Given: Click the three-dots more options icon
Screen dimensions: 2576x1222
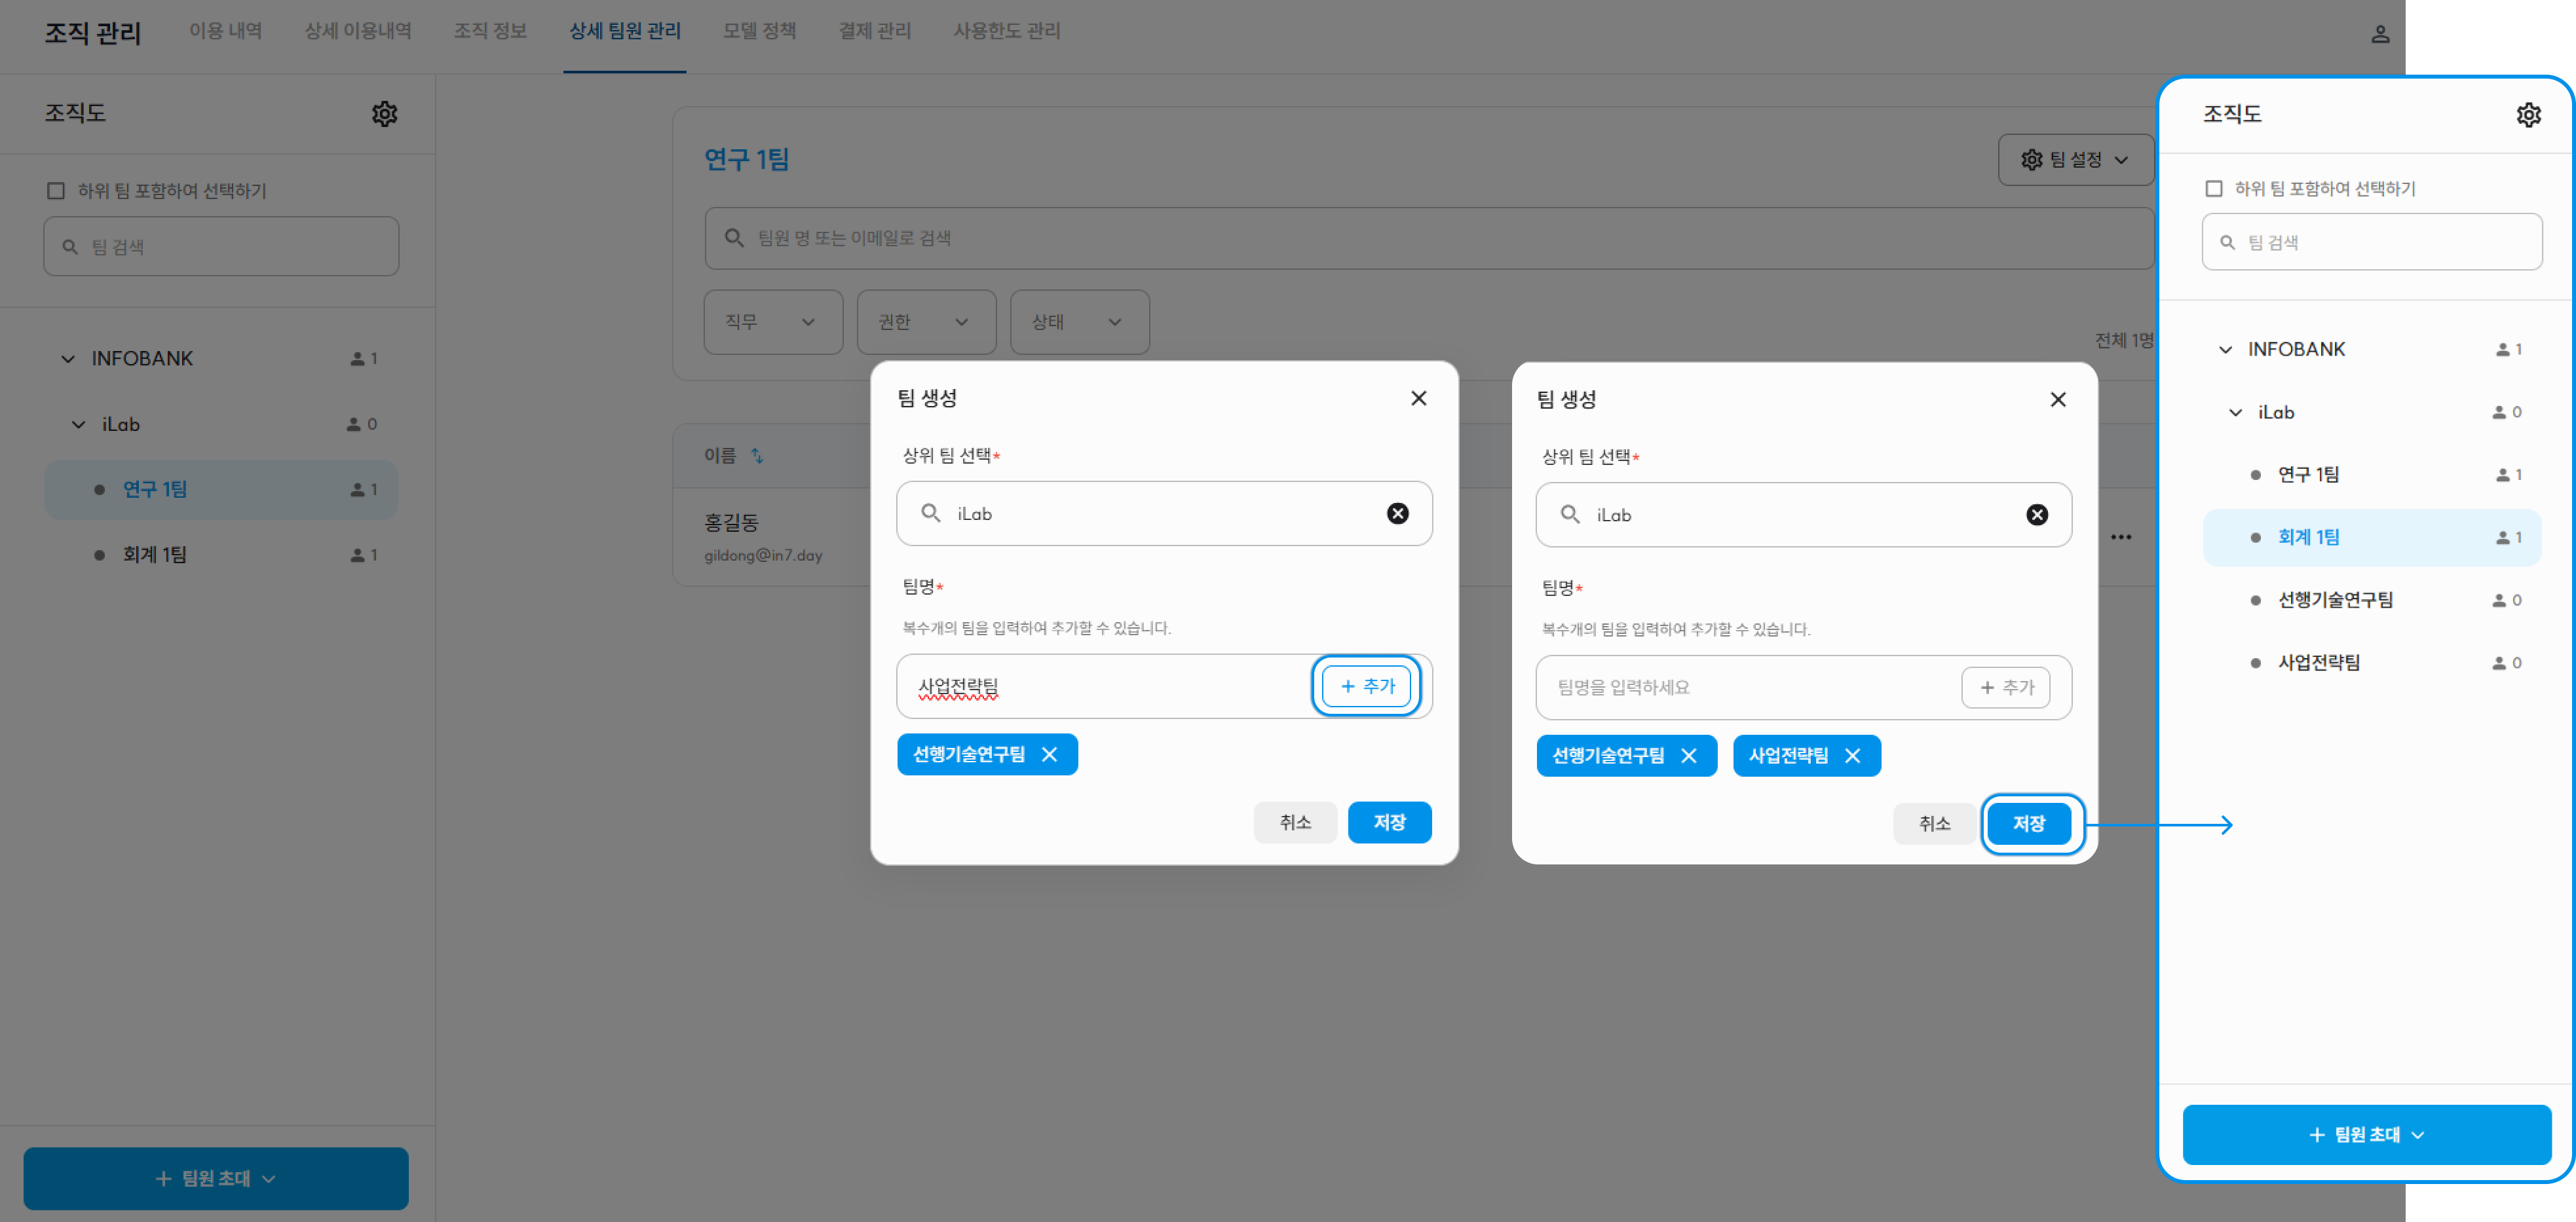Looking at the screenshot, I should [2120, 537].
